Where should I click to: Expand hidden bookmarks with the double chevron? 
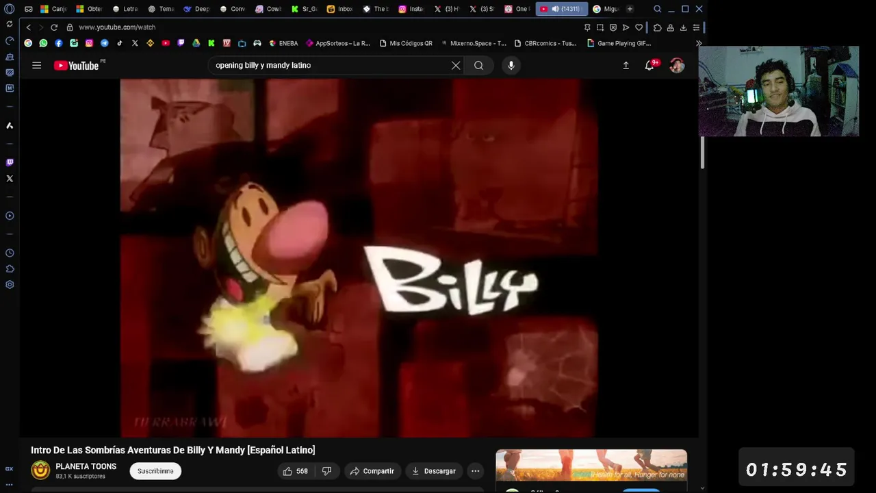pyautogui.click(x=699, y=43)
